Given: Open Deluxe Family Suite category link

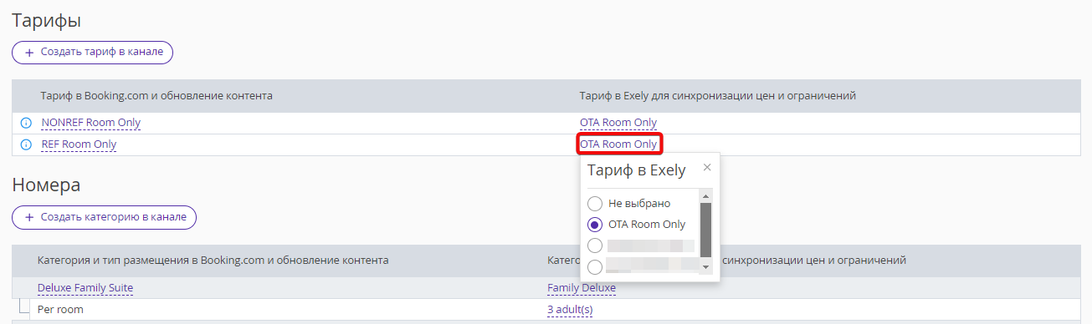Looking at the screenshot, I should (85, 288).
